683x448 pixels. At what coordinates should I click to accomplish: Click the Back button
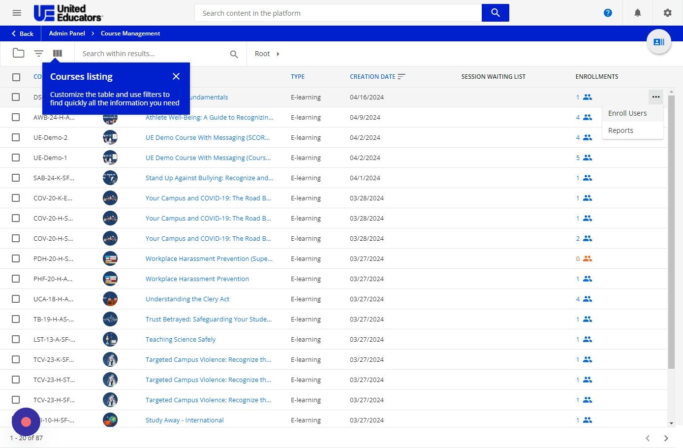point(23,33)
